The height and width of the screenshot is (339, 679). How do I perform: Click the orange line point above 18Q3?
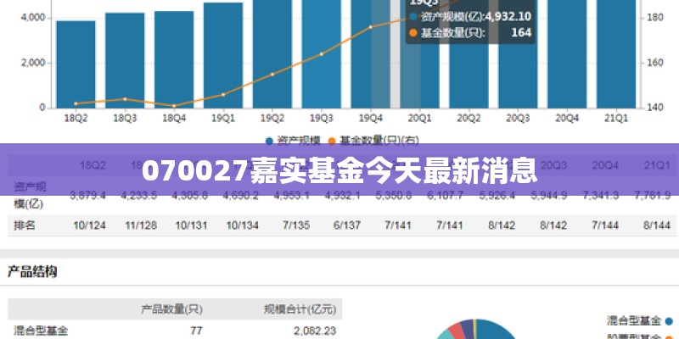coord(125,99)
